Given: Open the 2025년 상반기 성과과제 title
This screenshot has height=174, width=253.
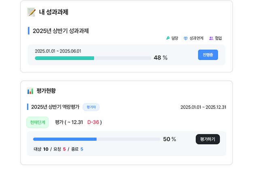Looking at the screenshot, I should (x=60, y=31).
